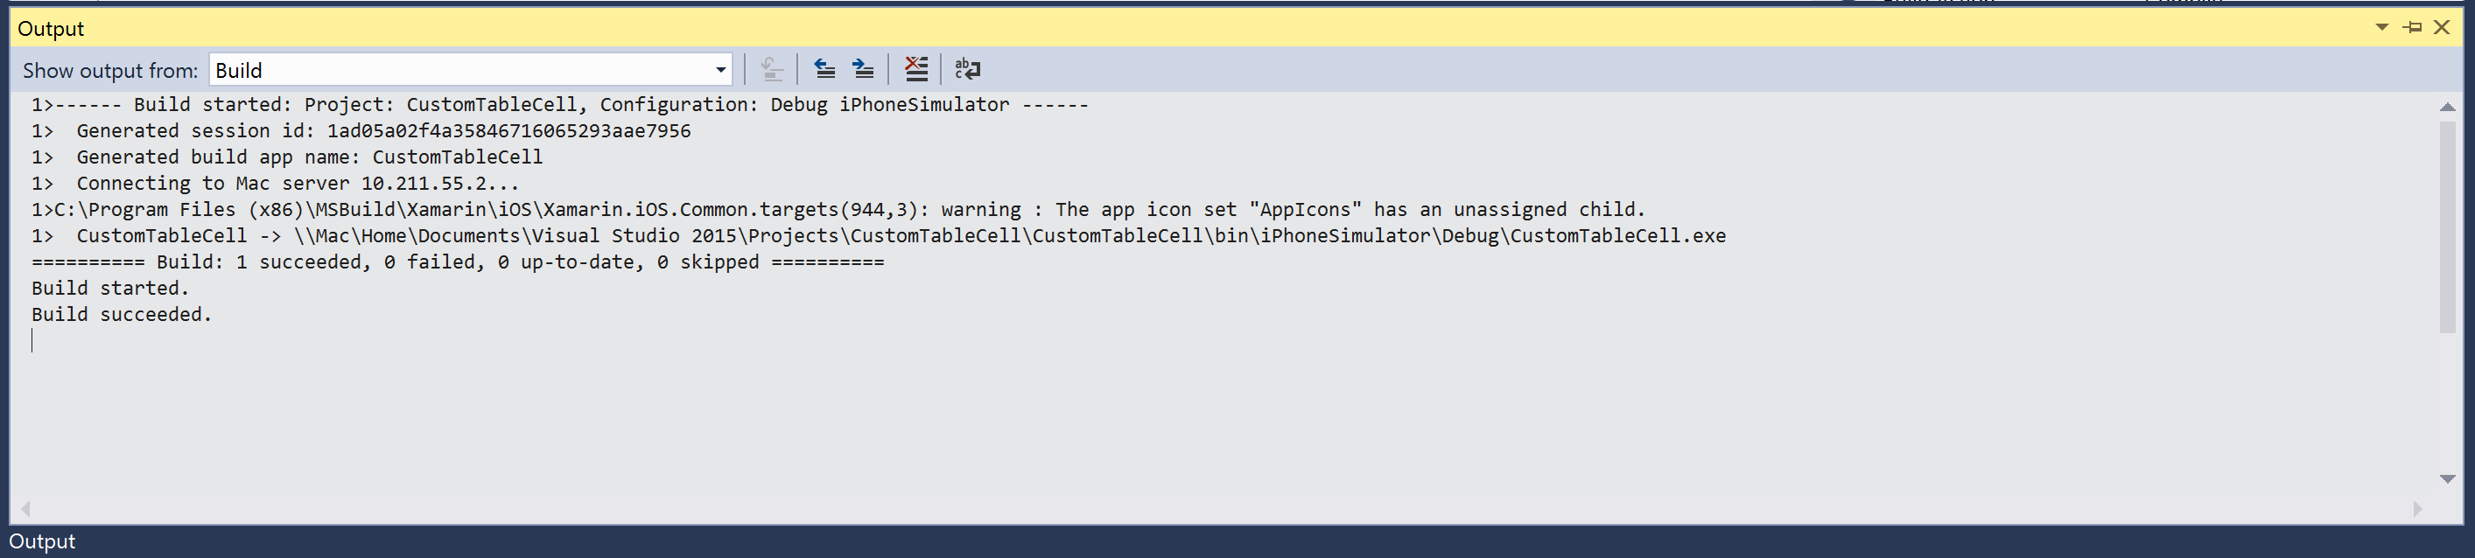The width and height of the screenshot is (2475, 558).
Task: Click the horizontal scrollbar left arrow
Action: click(x=26, y=508)
